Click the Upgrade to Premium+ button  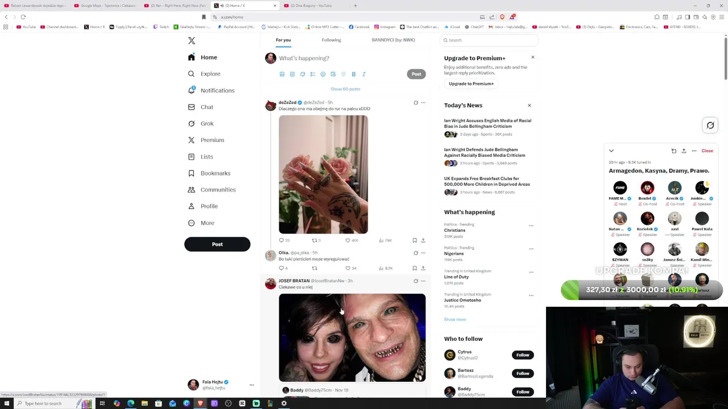[471, 84]
